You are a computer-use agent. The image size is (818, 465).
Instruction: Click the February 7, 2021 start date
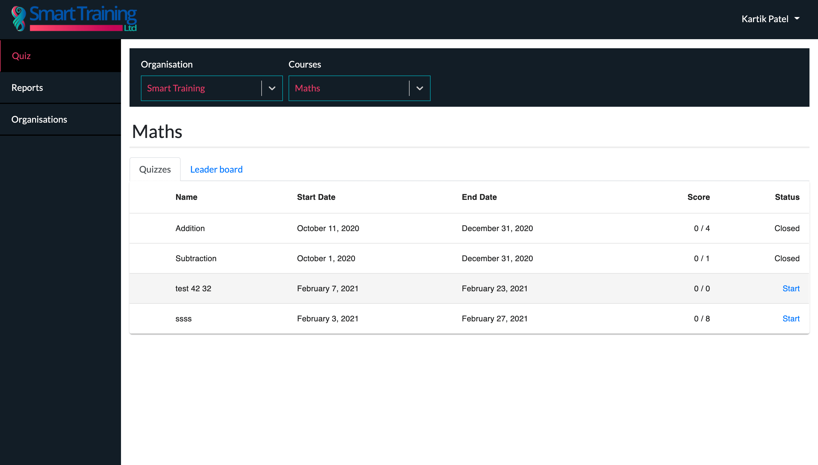pyautogui.click(x=327, y=288)
